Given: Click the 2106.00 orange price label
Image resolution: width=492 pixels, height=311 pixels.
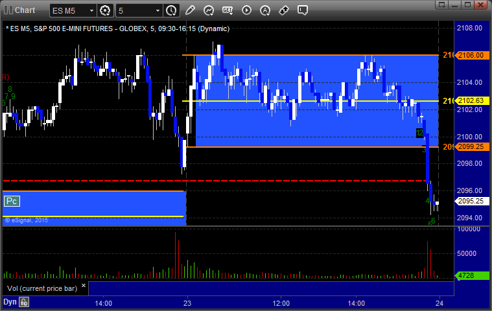Looking at the screenshot, I should [473, 55].
